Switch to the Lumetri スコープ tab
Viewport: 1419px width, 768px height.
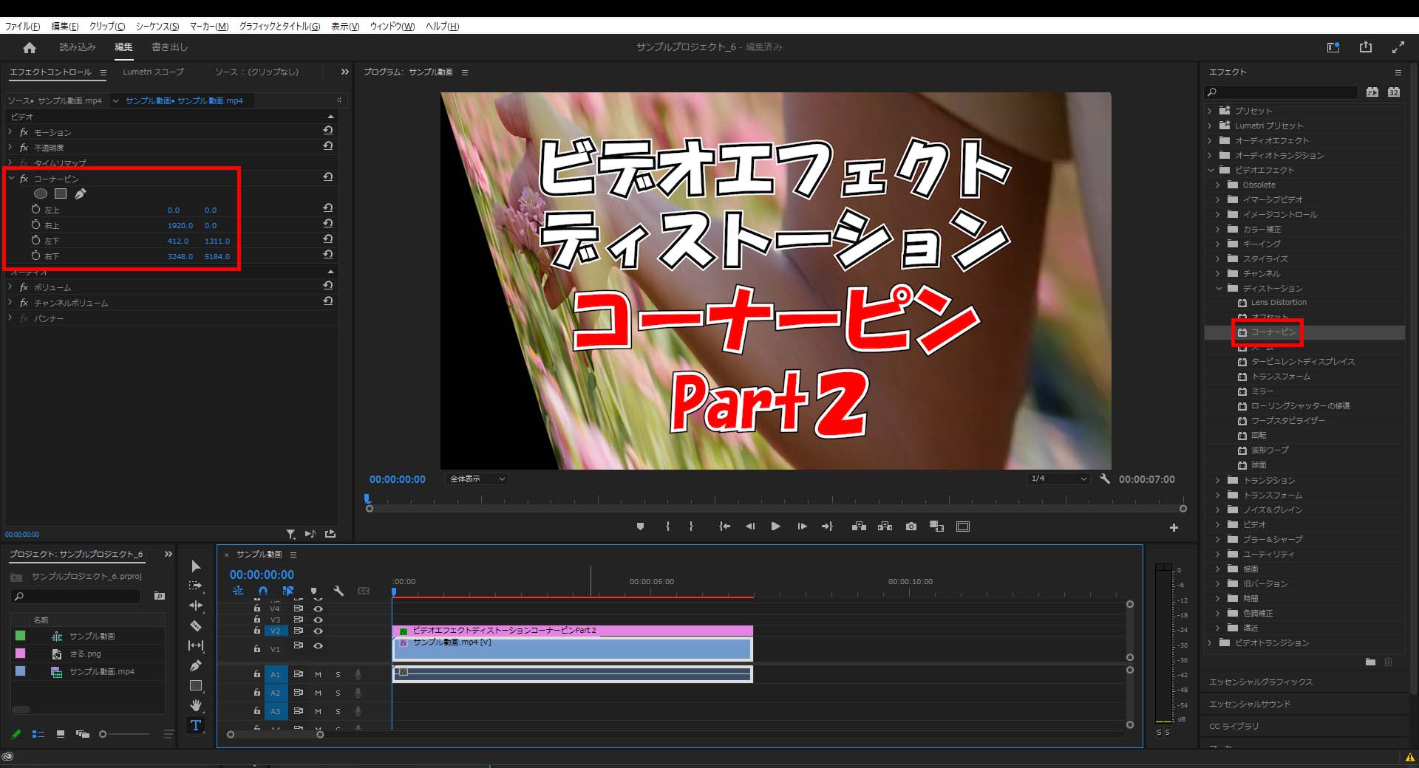[153, 72]
